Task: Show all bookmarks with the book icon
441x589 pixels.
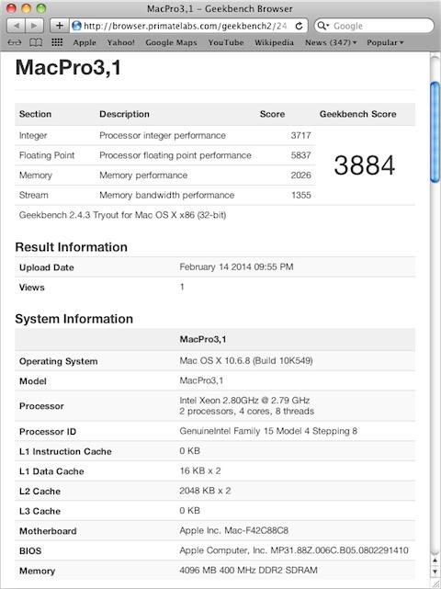Action: [x=36, y=43]
